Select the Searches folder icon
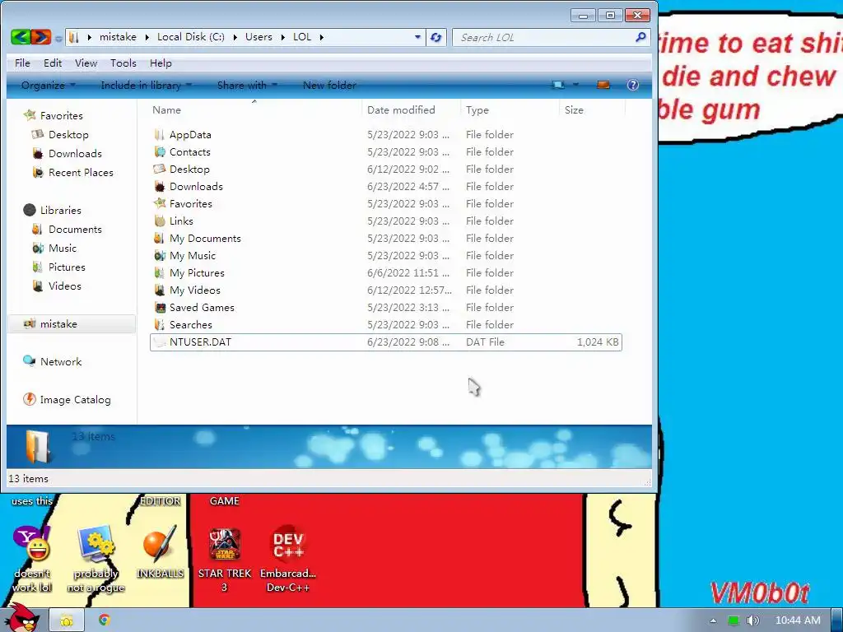The image size is (843, 632). 159,324
